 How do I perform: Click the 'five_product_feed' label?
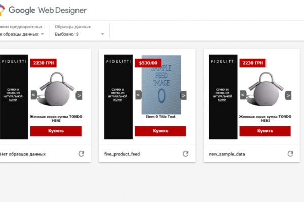tap(122, 154)
